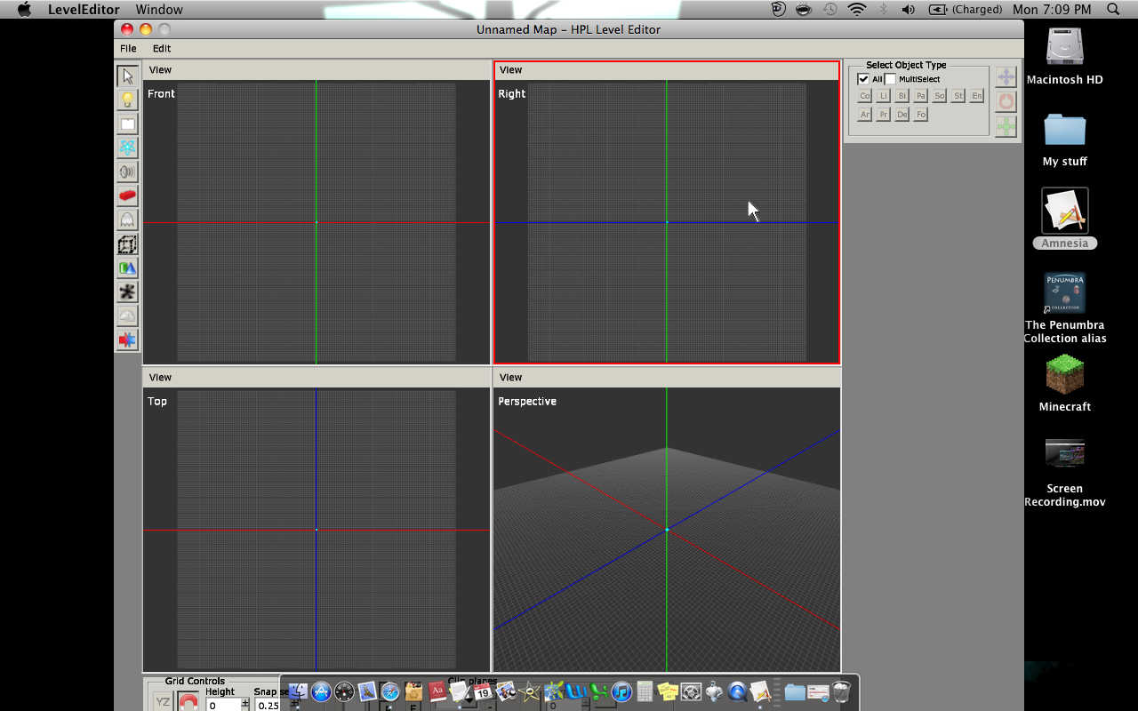The width and height of the screenshot is (1138, 711).
Task: Activate the black splat Decals tool
Action: click(128, 292)
